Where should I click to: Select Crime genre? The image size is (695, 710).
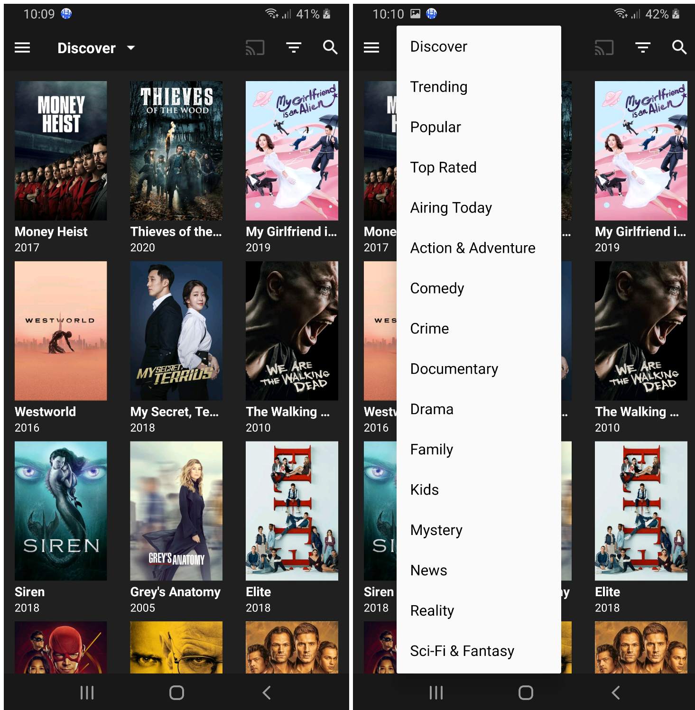click(x=479, y=329)
